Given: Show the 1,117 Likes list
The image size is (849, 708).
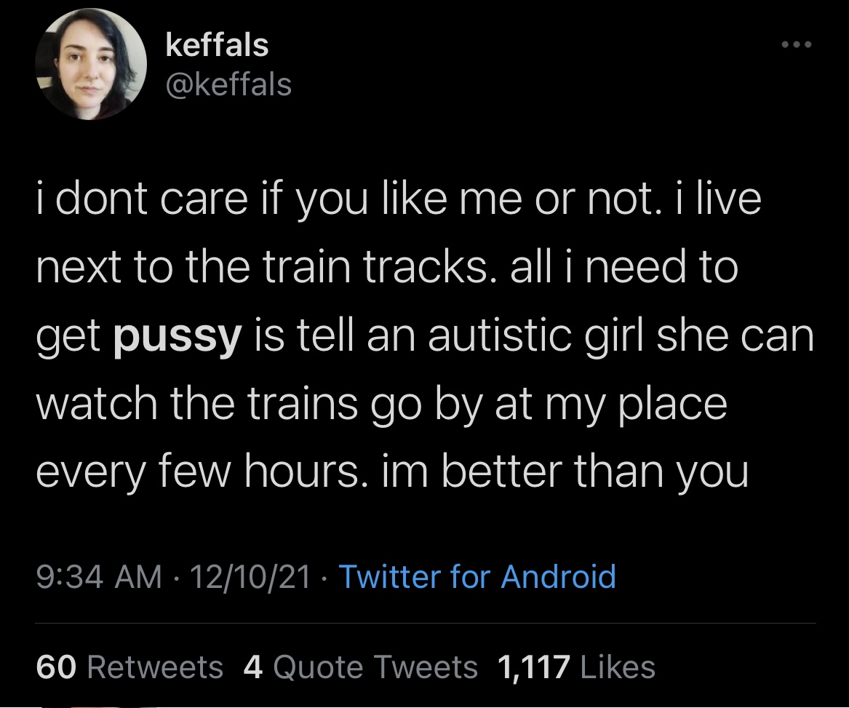Looking at the screenshot, I should pyautogui.click(x=575, y=667).
